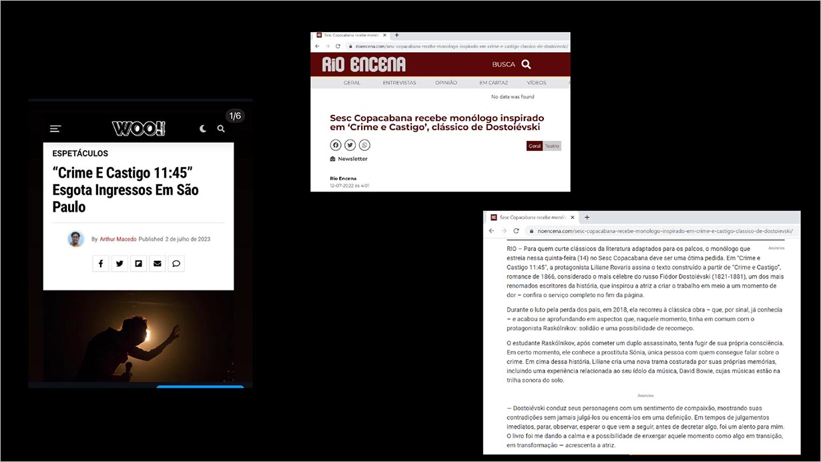821x462 pixels.
Task: Click the dark red Geral category tag
Action: point(534,146)
